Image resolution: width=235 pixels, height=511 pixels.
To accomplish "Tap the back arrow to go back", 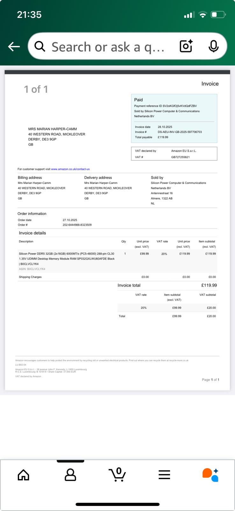I will click(x=14, y=47).
